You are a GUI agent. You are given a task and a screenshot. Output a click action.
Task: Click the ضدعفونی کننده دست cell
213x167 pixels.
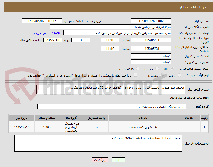coord(143,127)
